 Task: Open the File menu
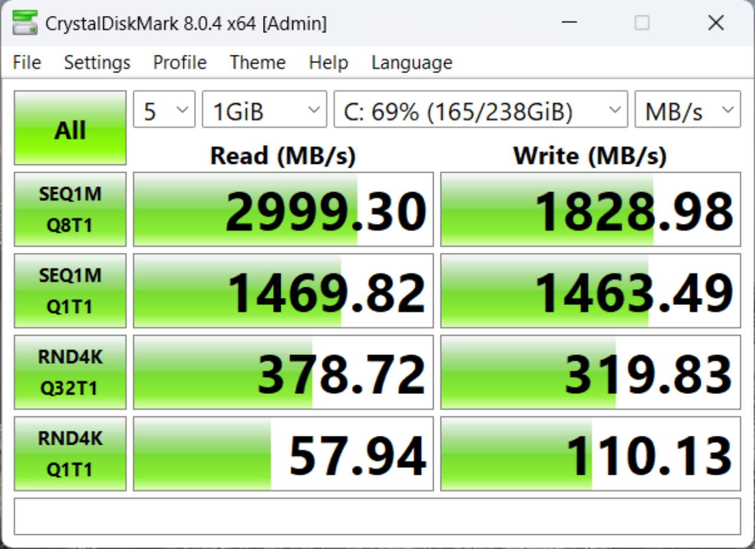[x=27, y=63]
